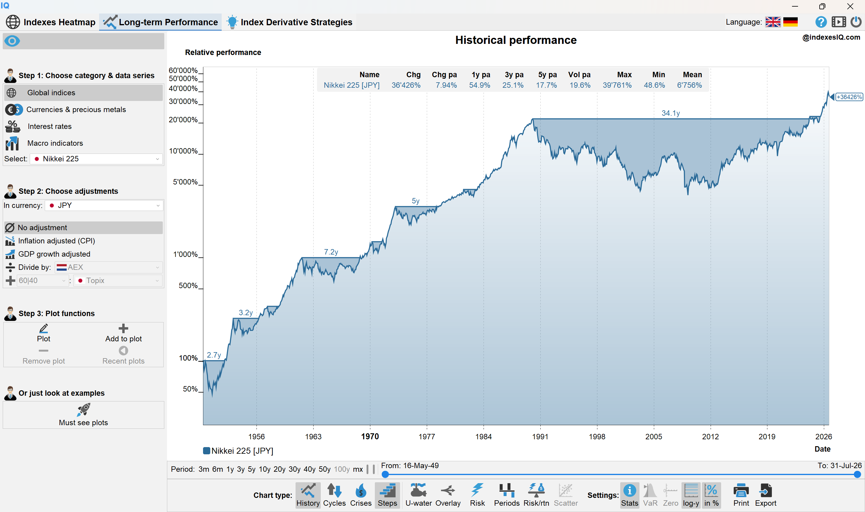Click the @indexesIQ.com link

point(831,37)
